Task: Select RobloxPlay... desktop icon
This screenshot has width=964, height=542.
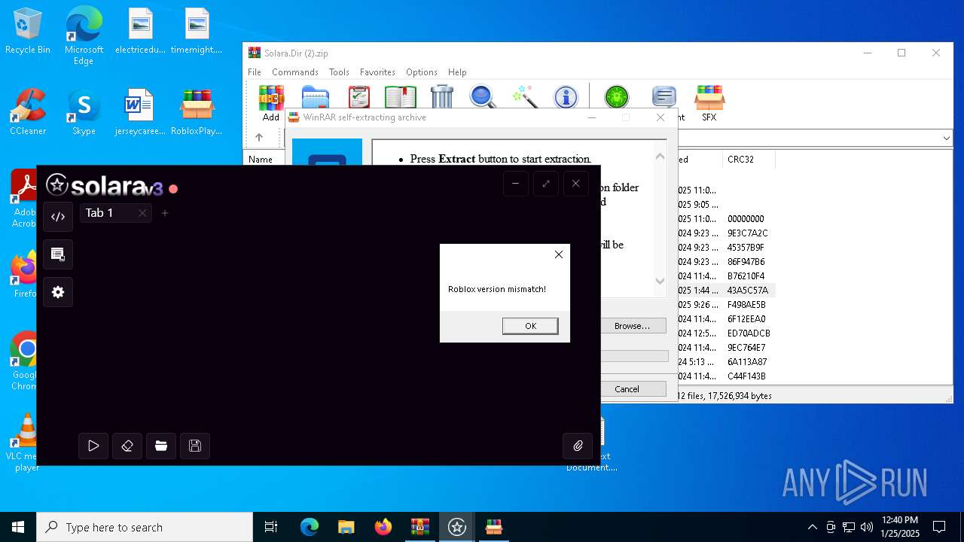Action: [197, 111]
